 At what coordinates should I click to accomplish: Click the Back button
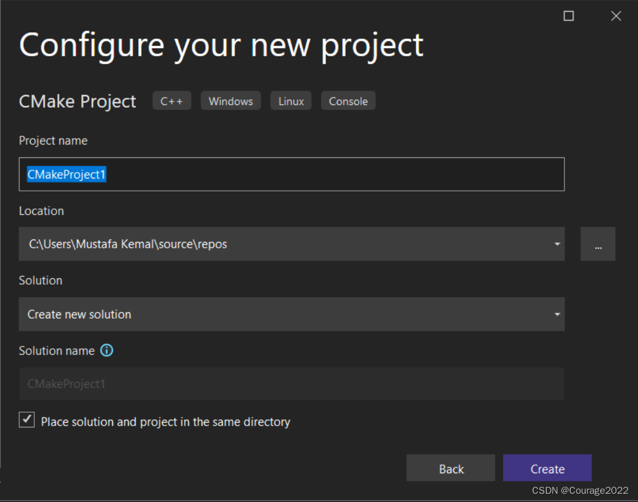click(x=451, y=469)
